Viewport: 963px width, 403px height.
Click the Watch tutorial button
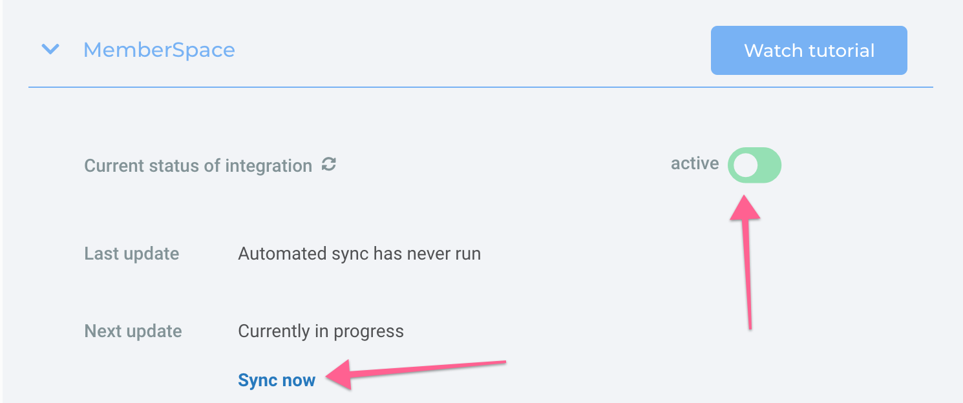coord(809,50)
